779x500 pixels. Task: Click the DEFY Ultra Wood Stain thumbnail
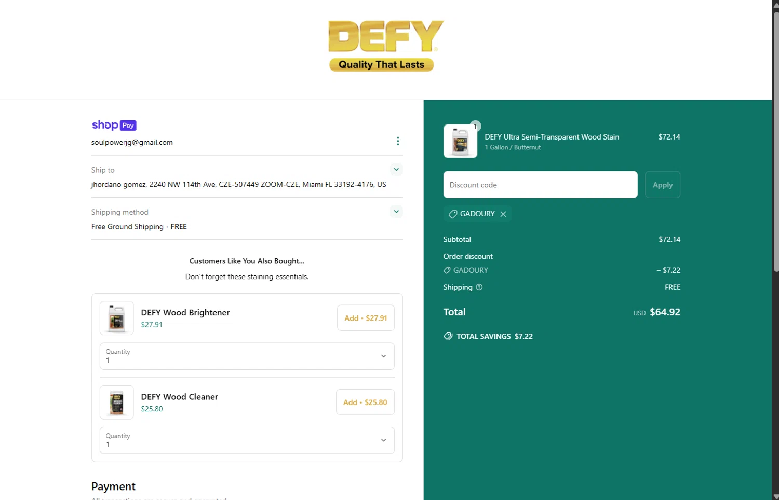[460, 141]
